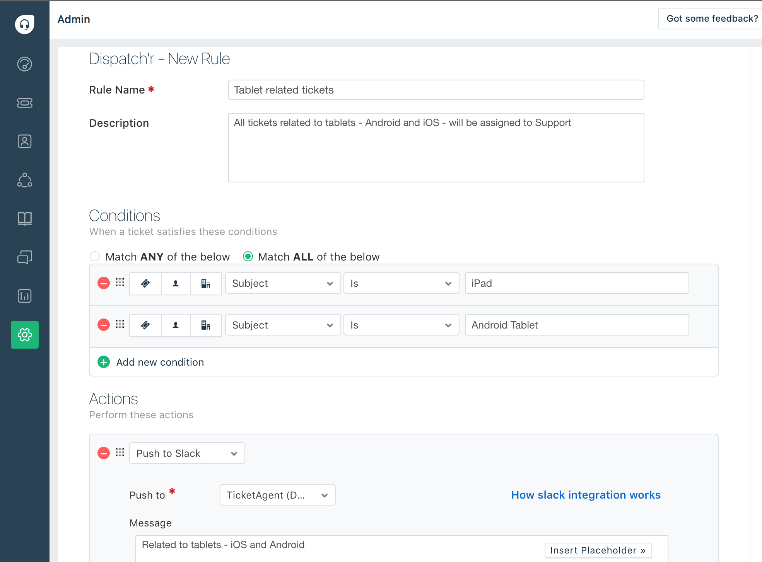Select Match ANY of the below
This screenshot has width=762, height=562.
(95, 257)
